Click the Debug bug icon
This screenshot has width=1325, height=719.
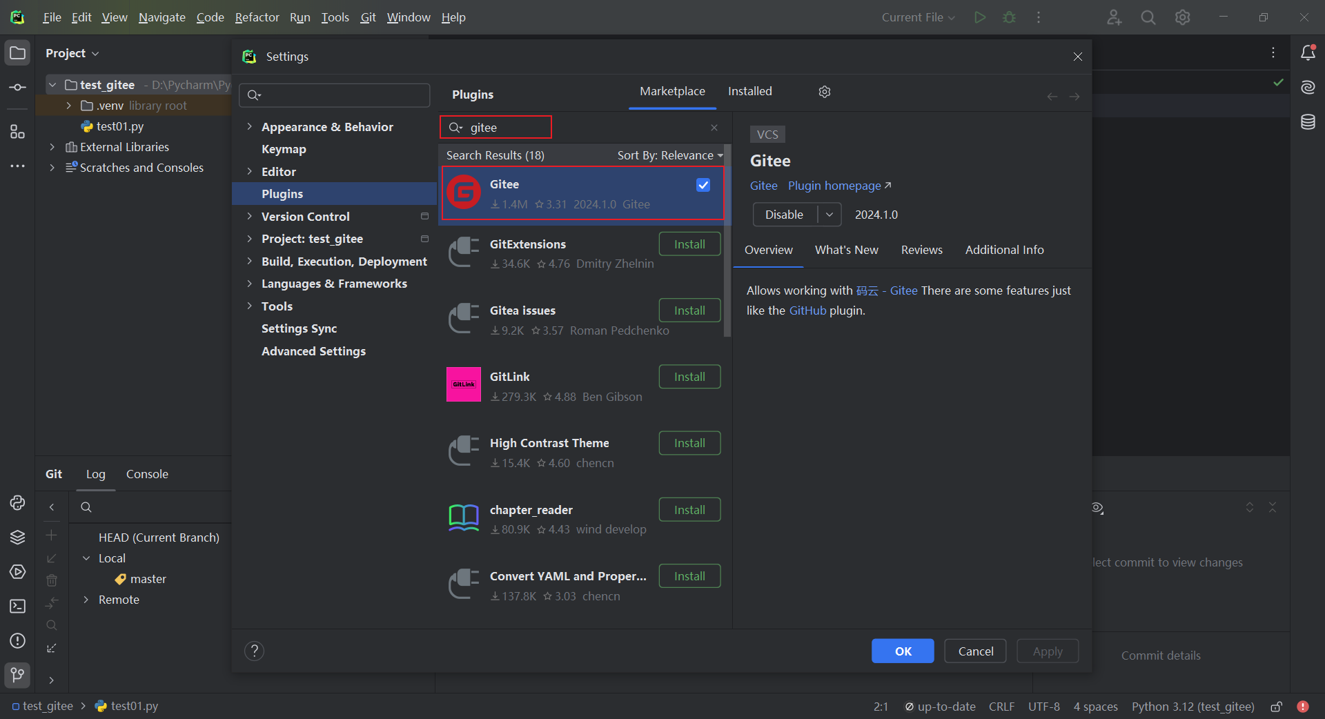click(x=1009, y=17)
